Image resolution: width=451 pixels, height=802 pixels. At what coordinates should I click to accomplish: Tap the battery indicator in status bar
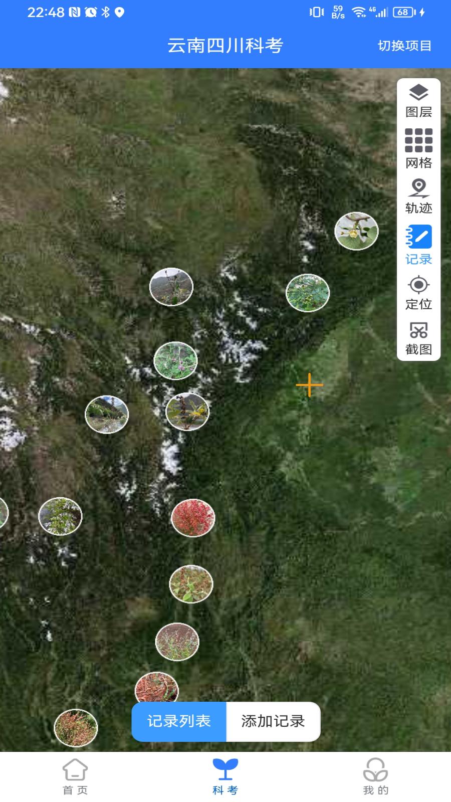(404, 12)
